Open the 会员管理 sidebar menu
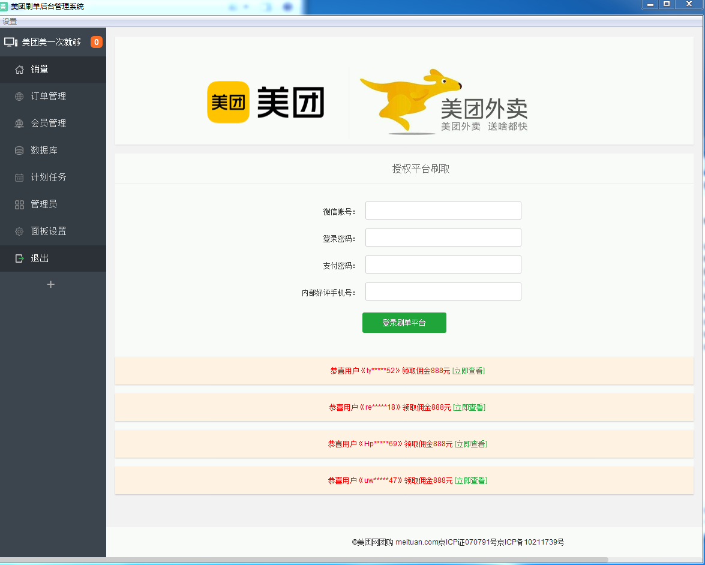 [x=53, y=123]
